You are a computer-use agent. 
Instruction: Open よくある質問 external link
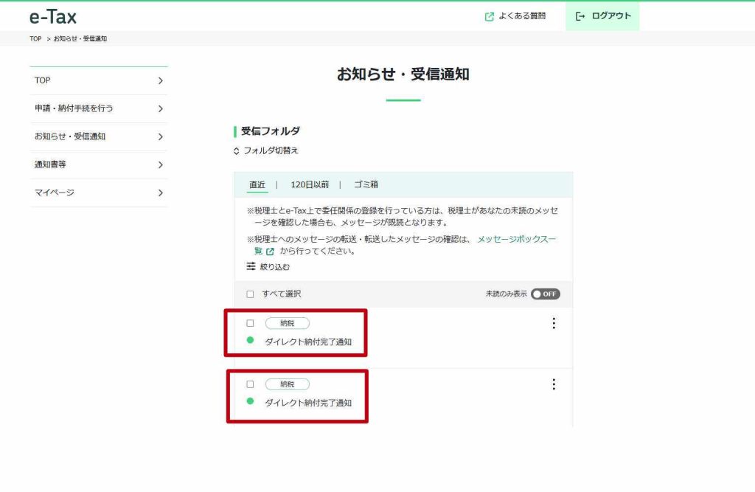tap(515, 16)
